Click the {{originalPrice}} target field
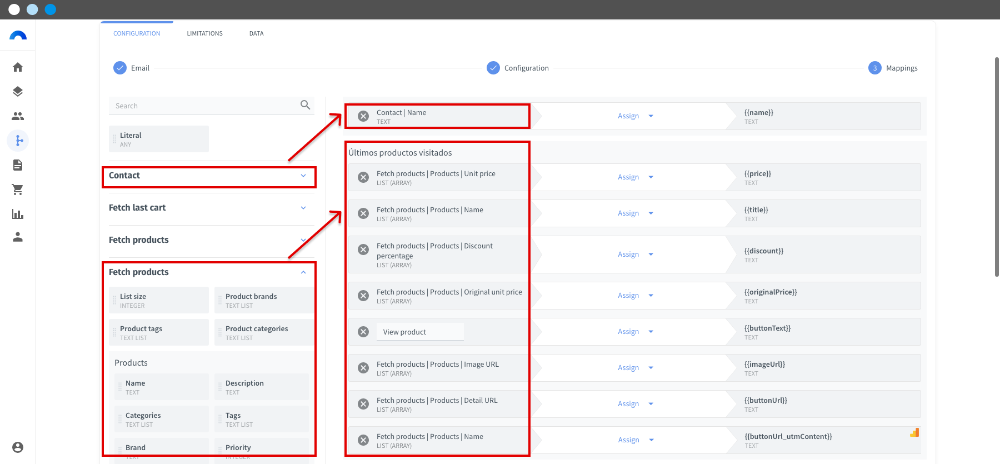The width and height of the screenshot is (1000, 464). click(824, 296)
